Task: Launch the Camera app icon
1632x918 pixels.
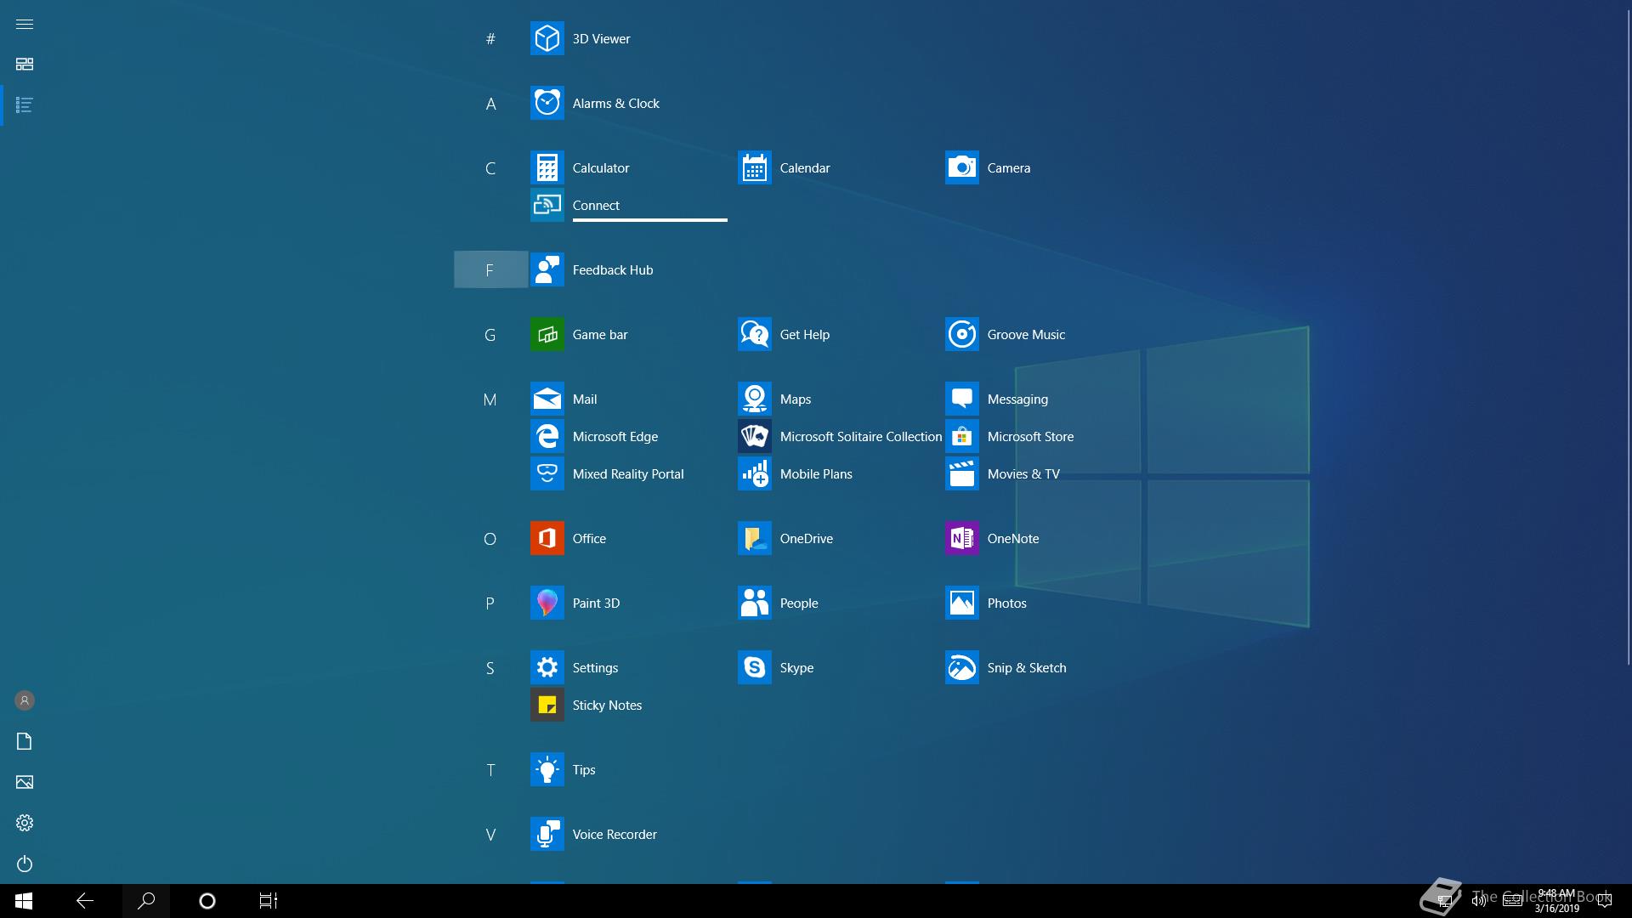Action: pyautogui.click(x=961, y=167)
